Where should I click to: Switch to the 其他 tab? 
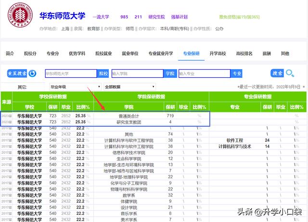285,53
